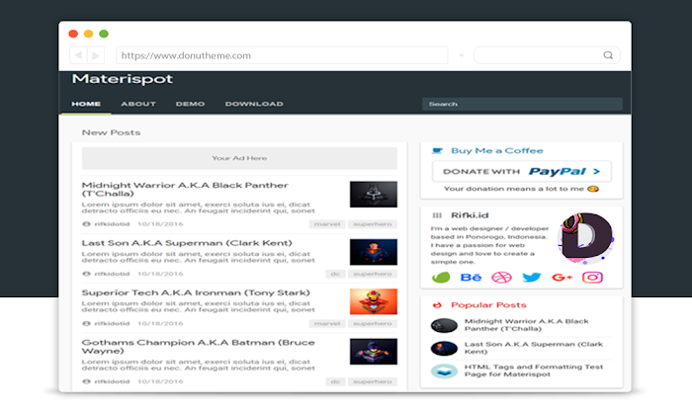Click rifkidotid author on Black Panther post
Screen dimensions: 692x415
[x=112, y=224]
